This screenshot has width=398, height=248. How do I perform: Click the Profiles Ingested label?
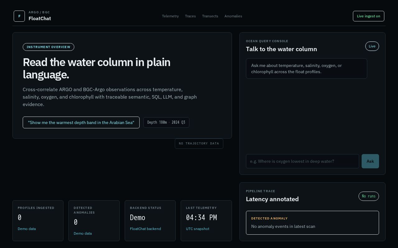pos(36,208)
